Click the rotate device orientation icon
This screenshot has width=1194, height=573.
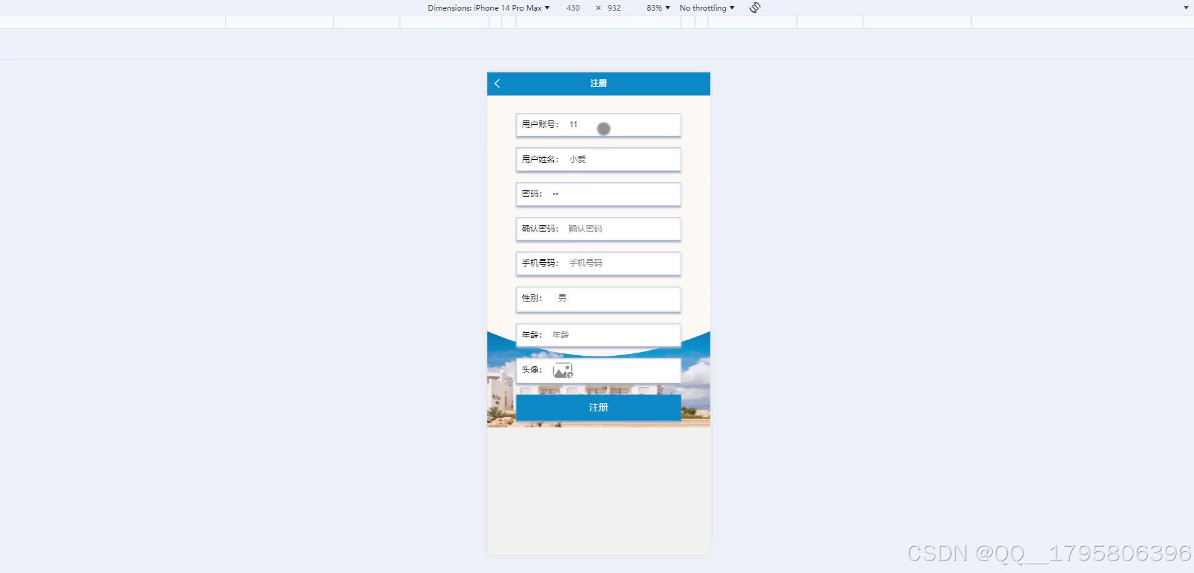pyautogui.click(x=754, y=7)
